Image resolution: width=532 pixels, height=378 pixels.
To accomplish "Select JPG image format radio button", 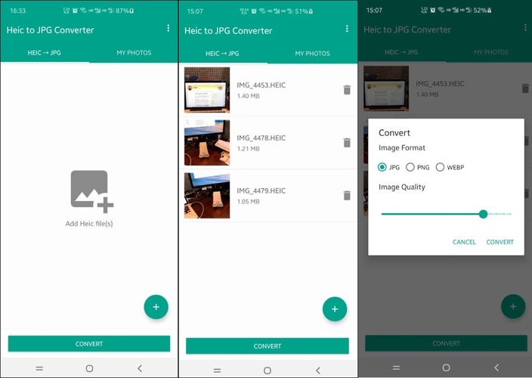I will [x=382, y=167].
